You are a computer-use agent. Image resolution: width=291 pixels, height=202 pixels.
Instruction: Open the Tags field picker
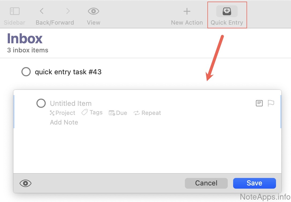(92, 113)
